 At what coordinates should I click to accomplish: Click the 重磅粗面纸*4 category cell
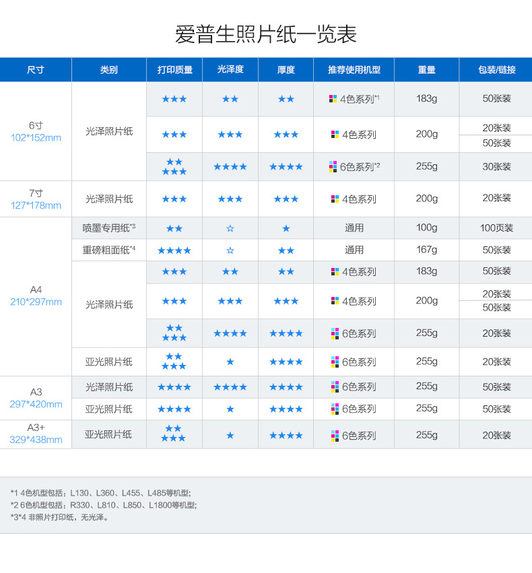(109, 250)
